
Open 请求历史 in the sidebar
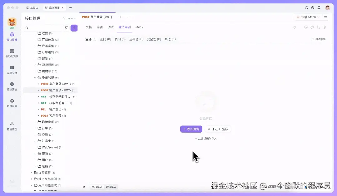pos(12,87)
